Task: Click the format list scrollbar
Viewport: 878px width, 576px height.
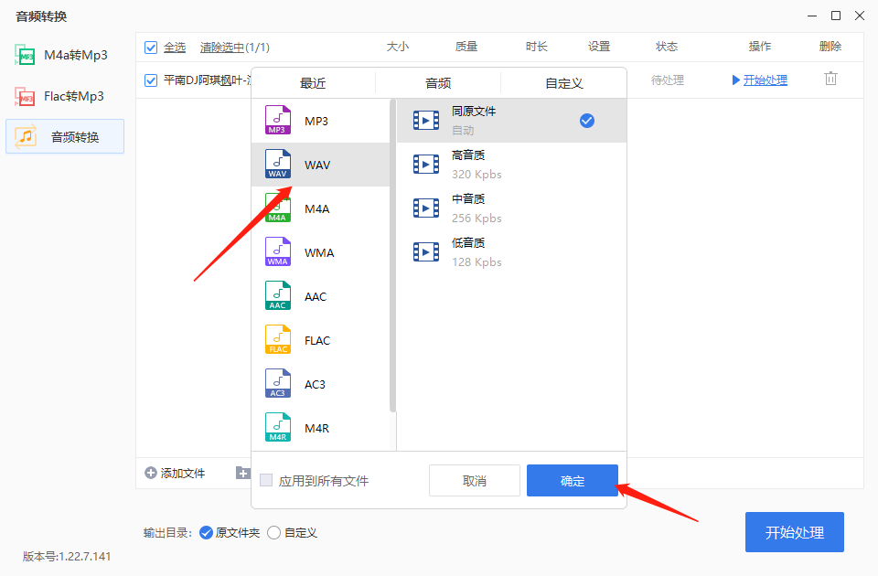Action: [392, 255]
